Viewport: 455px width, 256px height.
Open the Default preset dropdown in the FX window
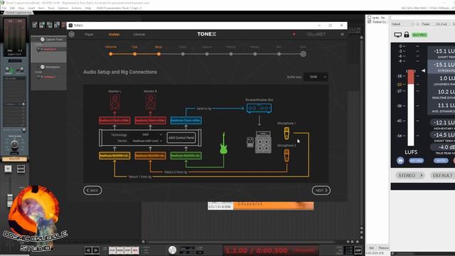click(x=402, y=24)
